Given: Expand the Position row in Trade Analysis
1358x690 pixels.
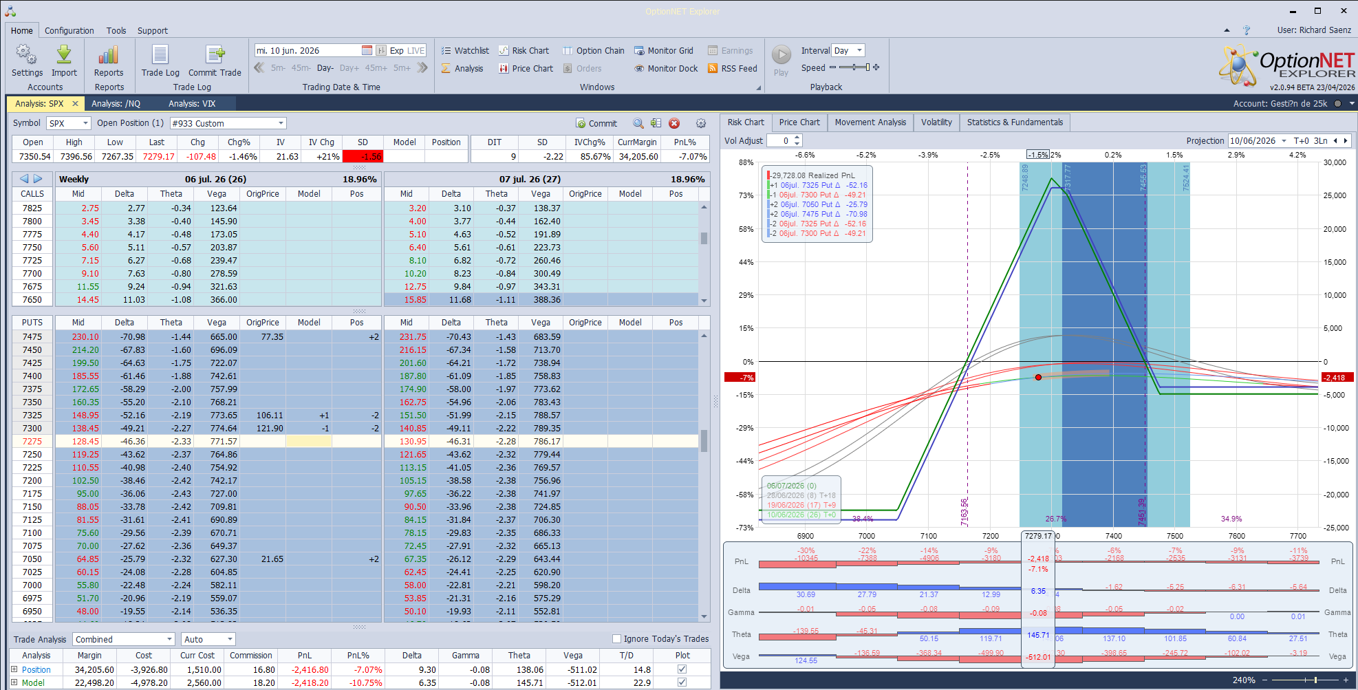Looking at the screenshot, I should [x=14, y=669].
